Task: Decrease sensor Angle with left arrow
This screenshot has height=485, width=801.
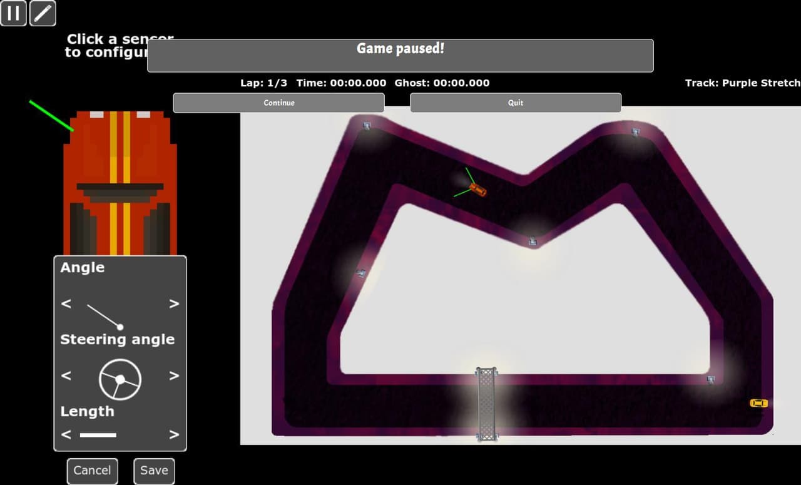Action: (x=66, y=304)
